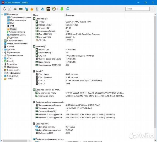Screen dimensions: 157x142
Task: Click the vertical scrollbar up arrow
Action: [155, 15]
